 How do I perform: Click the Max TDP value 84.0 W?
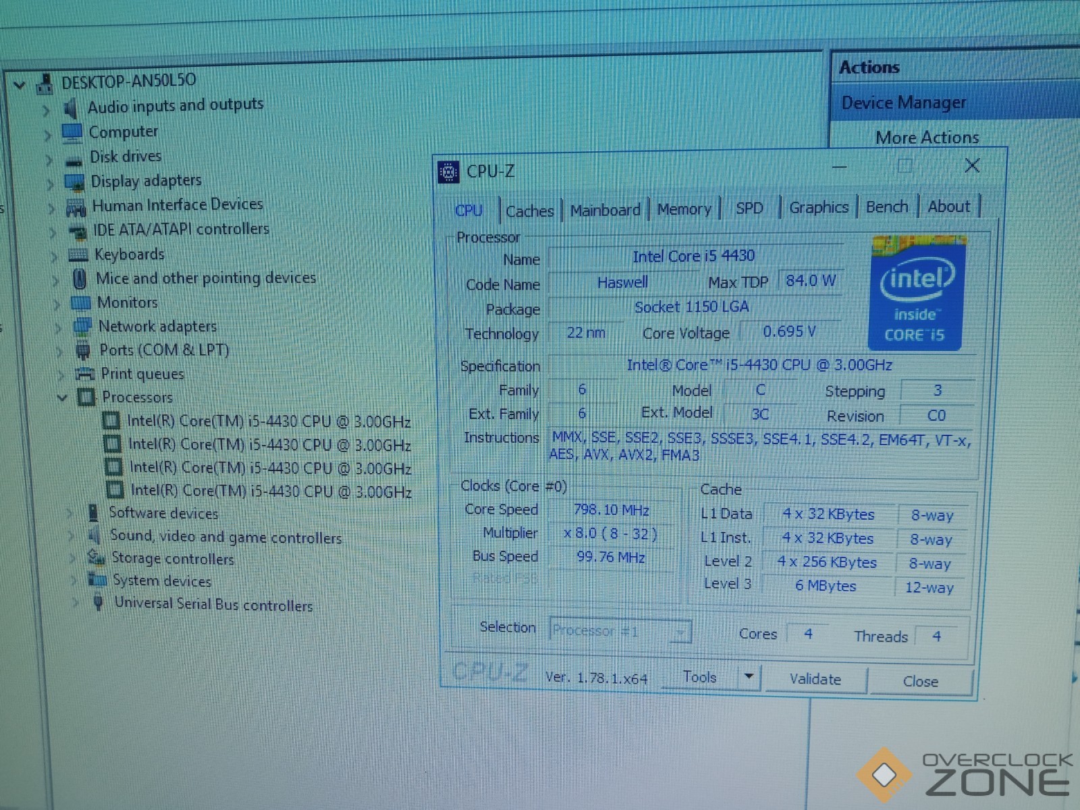click(x=811, y=281)
